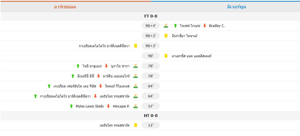Click the green arrow beside Martinelli in the 64' row
This screenshot has width=300, height=136.
pos(35,96)
